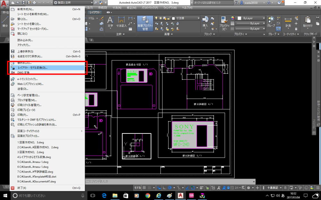Click the Autodesk Exchange triangle icon

point(269,3)
